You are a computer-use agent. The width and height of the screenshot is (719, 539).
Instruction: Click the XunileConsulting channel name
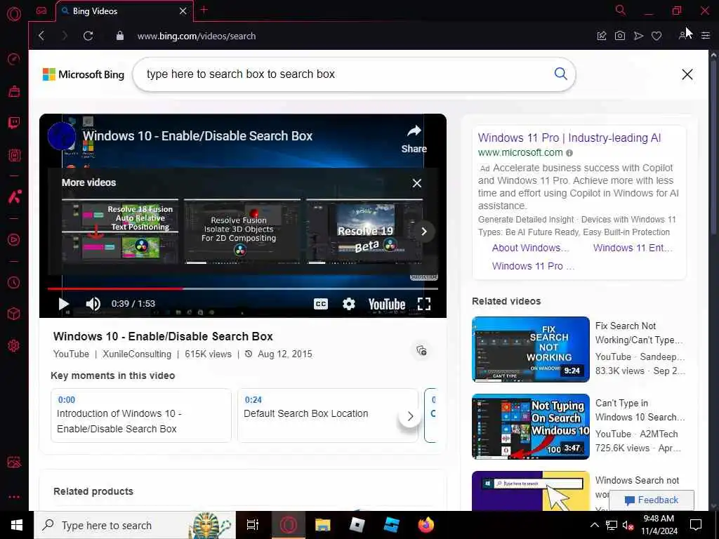[137, 354]
